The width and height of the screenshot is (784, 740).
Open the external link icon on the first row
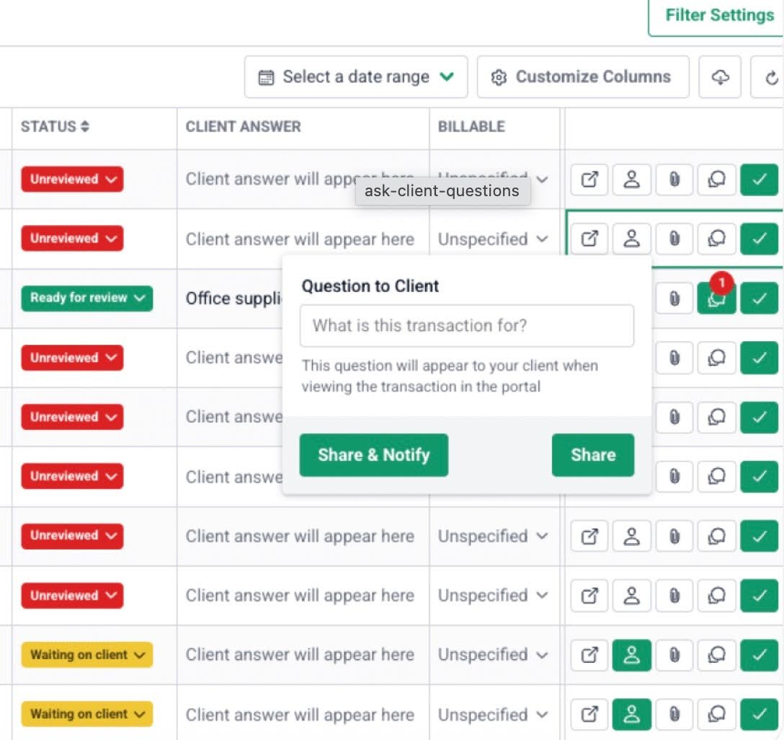pyautogui.click(x=589, y=180)
